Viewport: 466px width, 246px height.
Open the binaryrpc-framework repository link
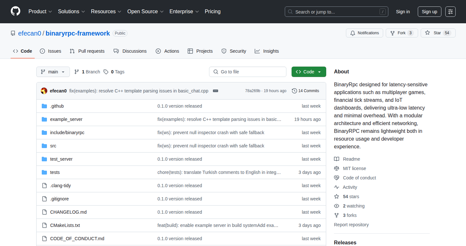click(78, 33)
